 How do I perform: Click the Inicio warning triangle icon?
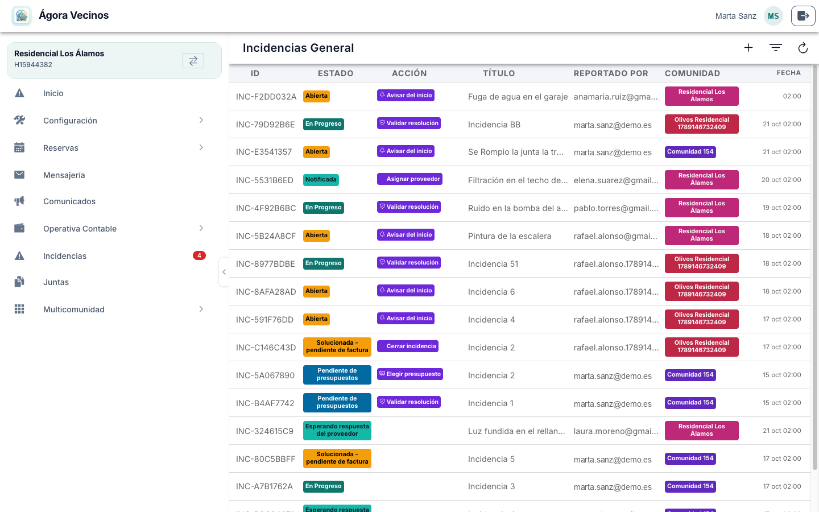(x=19, y=93)
